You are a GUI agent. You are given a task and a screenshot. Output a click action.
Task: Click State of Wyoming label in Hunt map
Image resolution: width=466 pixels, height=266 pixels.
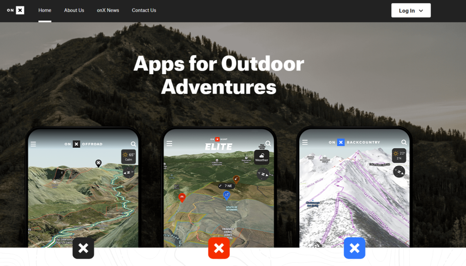pyautogui.click(x=232, y=208)
